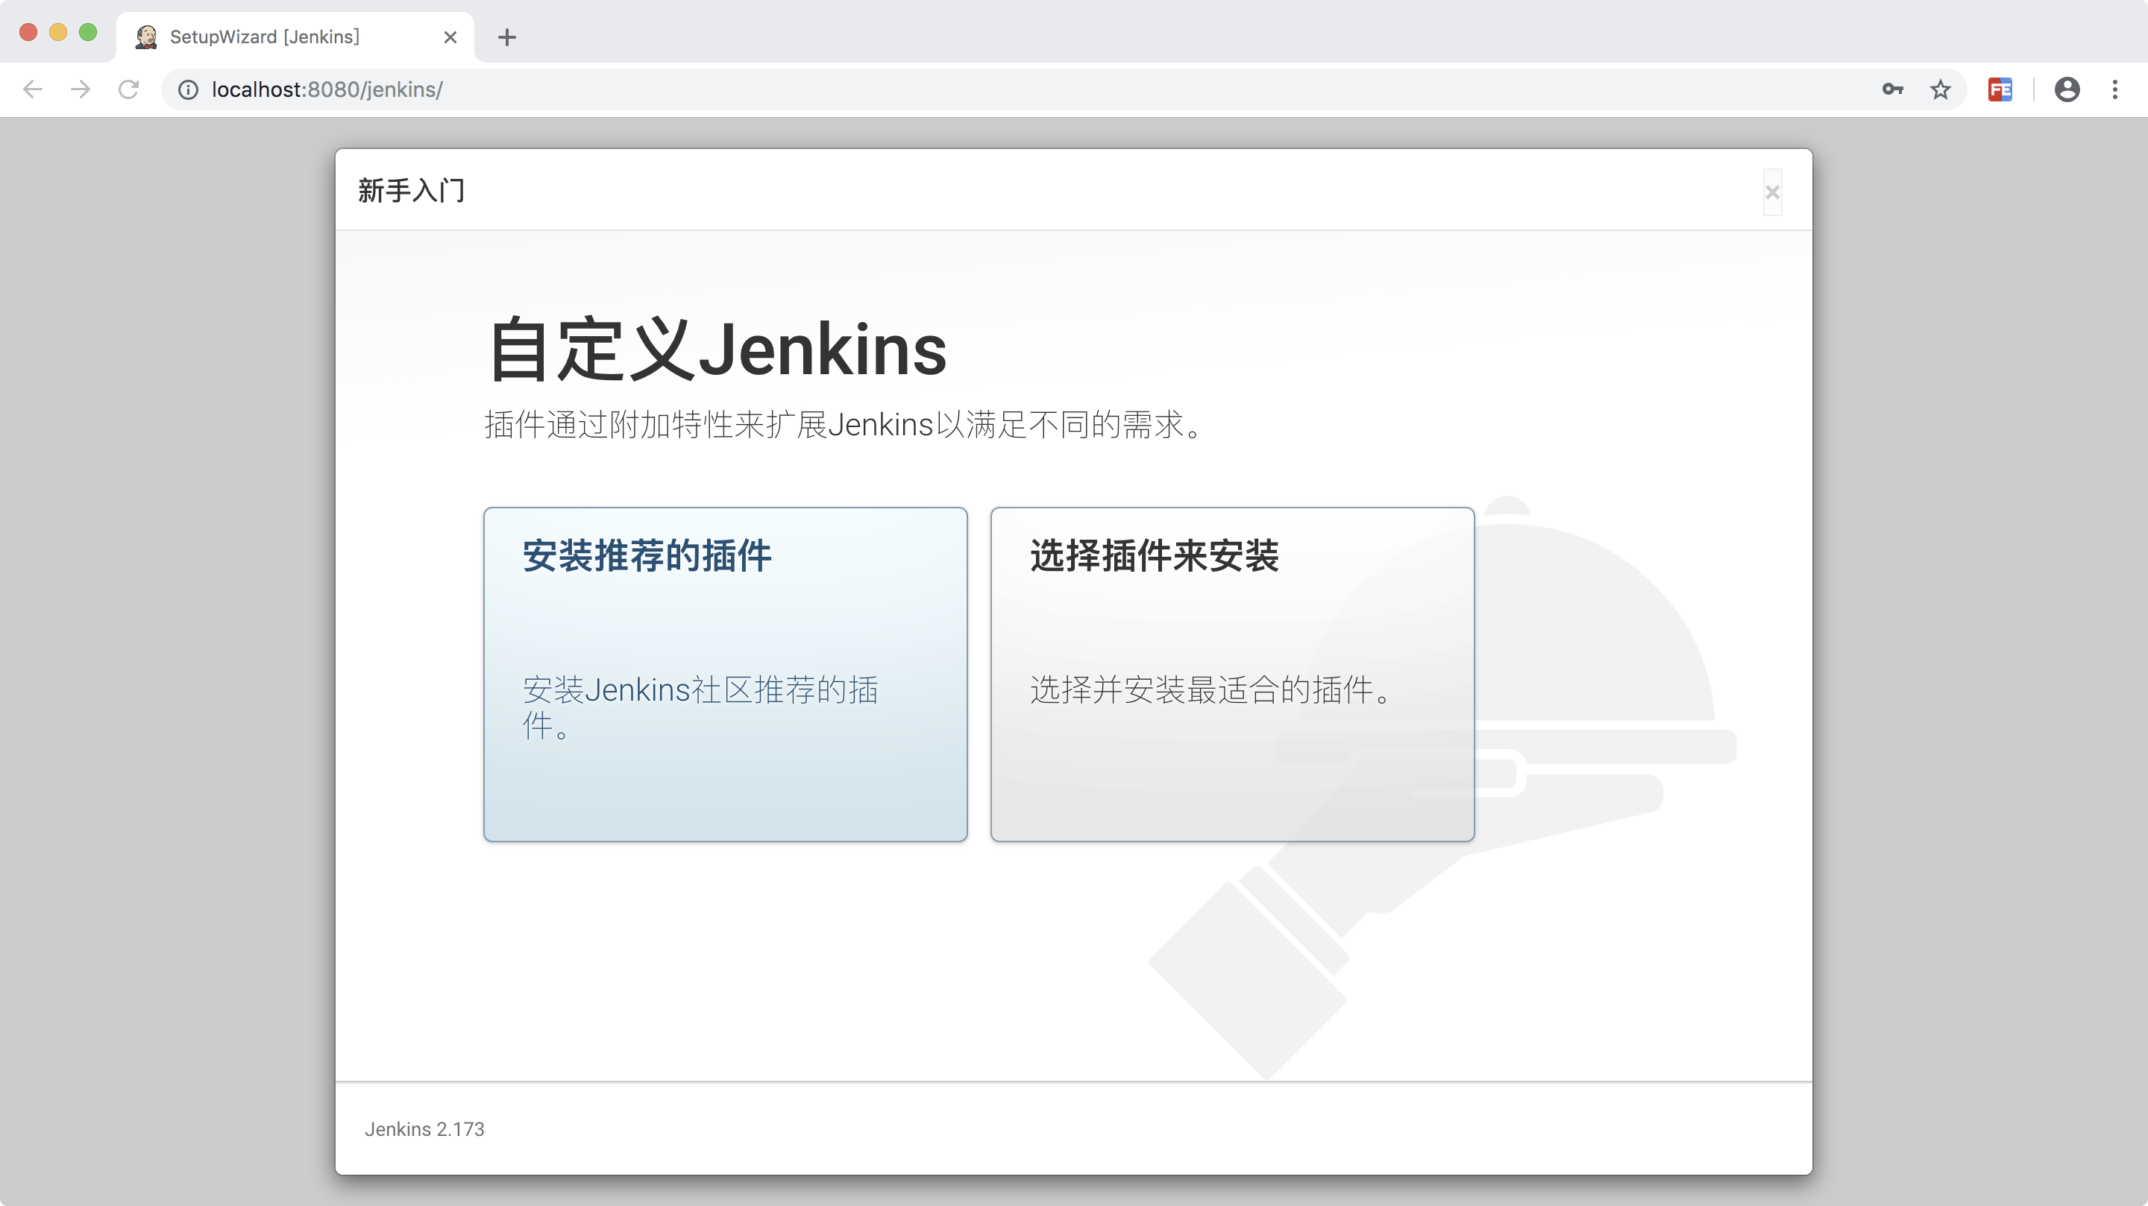Click the Jenkins favicon on the tab

point(147,37)
